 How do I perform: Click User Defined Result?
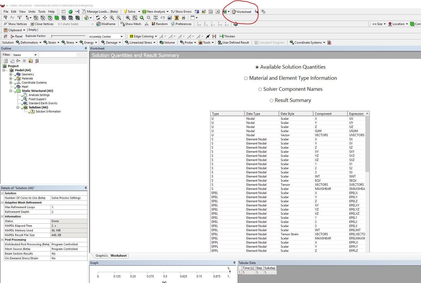tap(233, 43)
